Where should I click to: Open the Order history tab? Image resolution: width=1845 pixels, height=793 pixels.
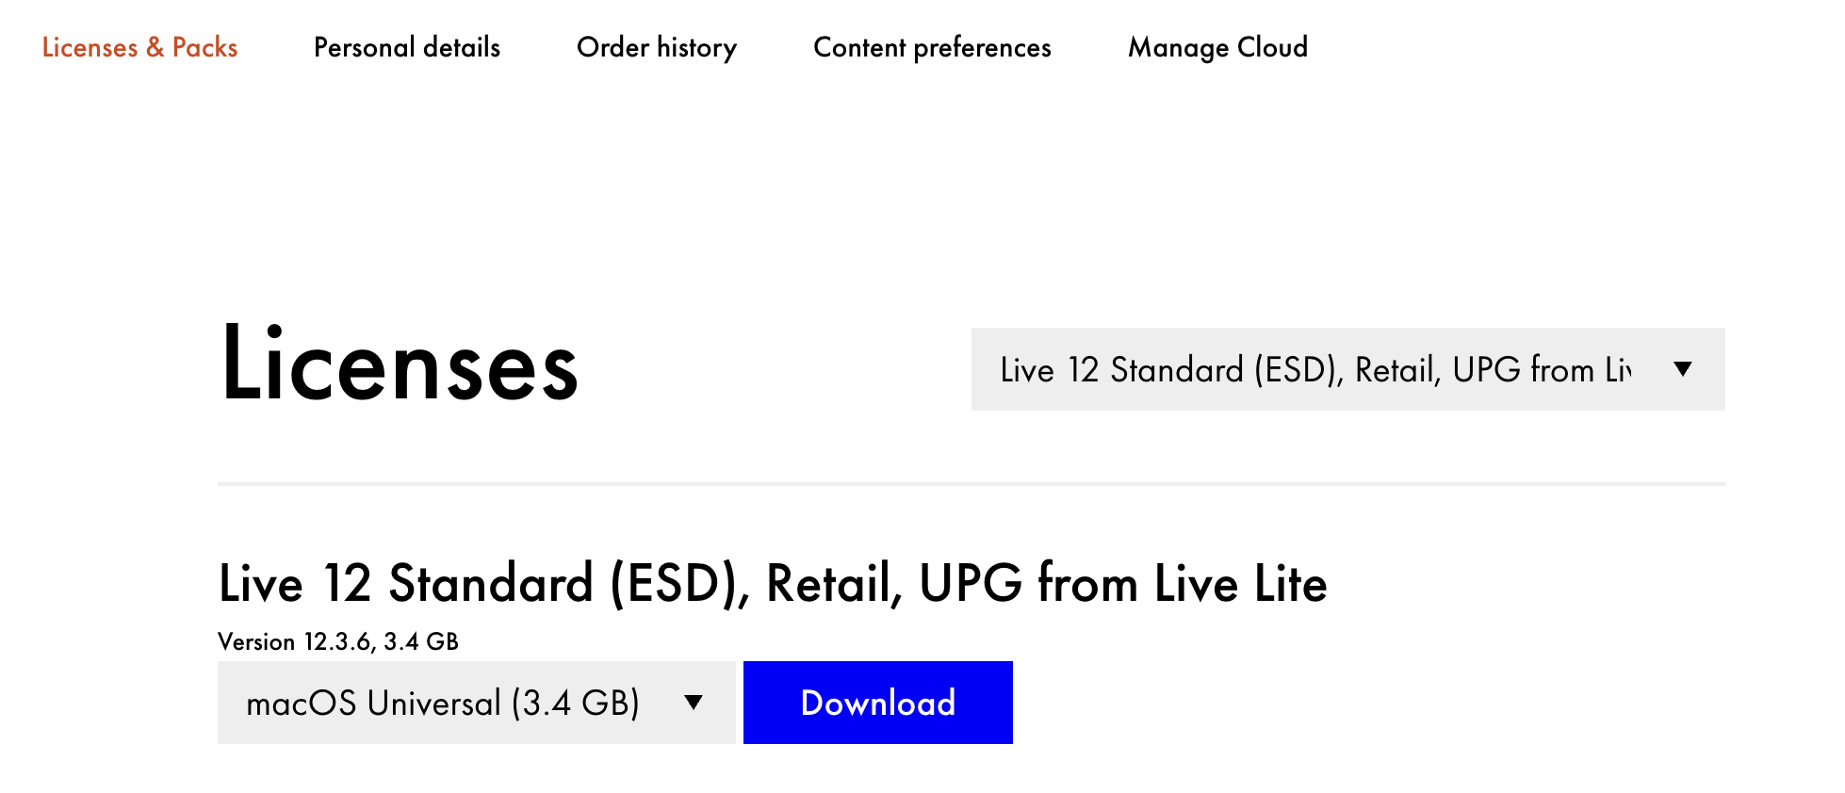(657, 47)
